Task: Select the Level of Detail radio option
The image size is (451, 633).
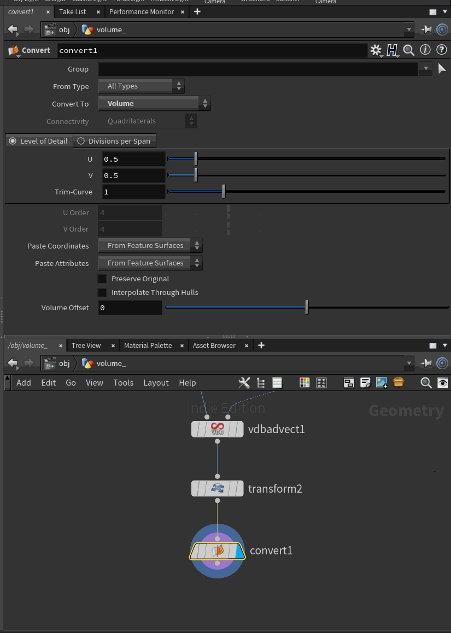Action: click(x=38, y=141)
